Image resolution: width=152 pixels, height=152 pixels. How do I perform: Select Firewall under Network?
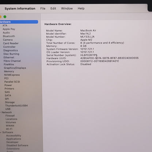click(x=10, y=115)
